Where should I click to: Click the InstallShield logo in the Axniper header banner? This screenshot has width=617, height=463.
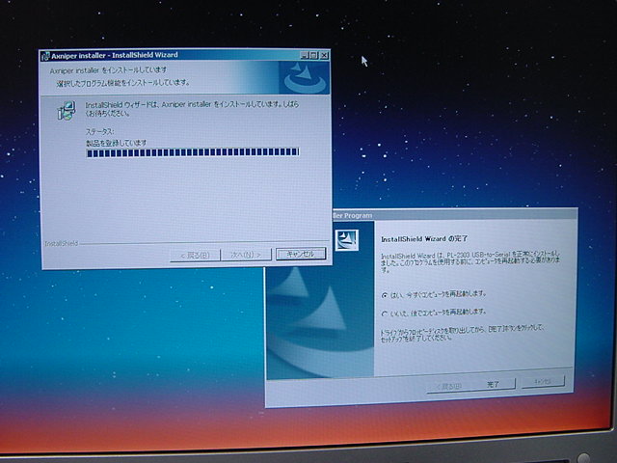click(x=305, y=77)
